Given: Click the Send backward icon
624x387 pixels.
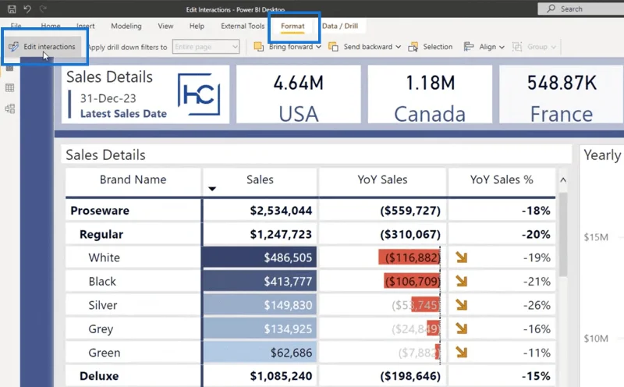Looking at the screenshot, I should pos(333,47).
